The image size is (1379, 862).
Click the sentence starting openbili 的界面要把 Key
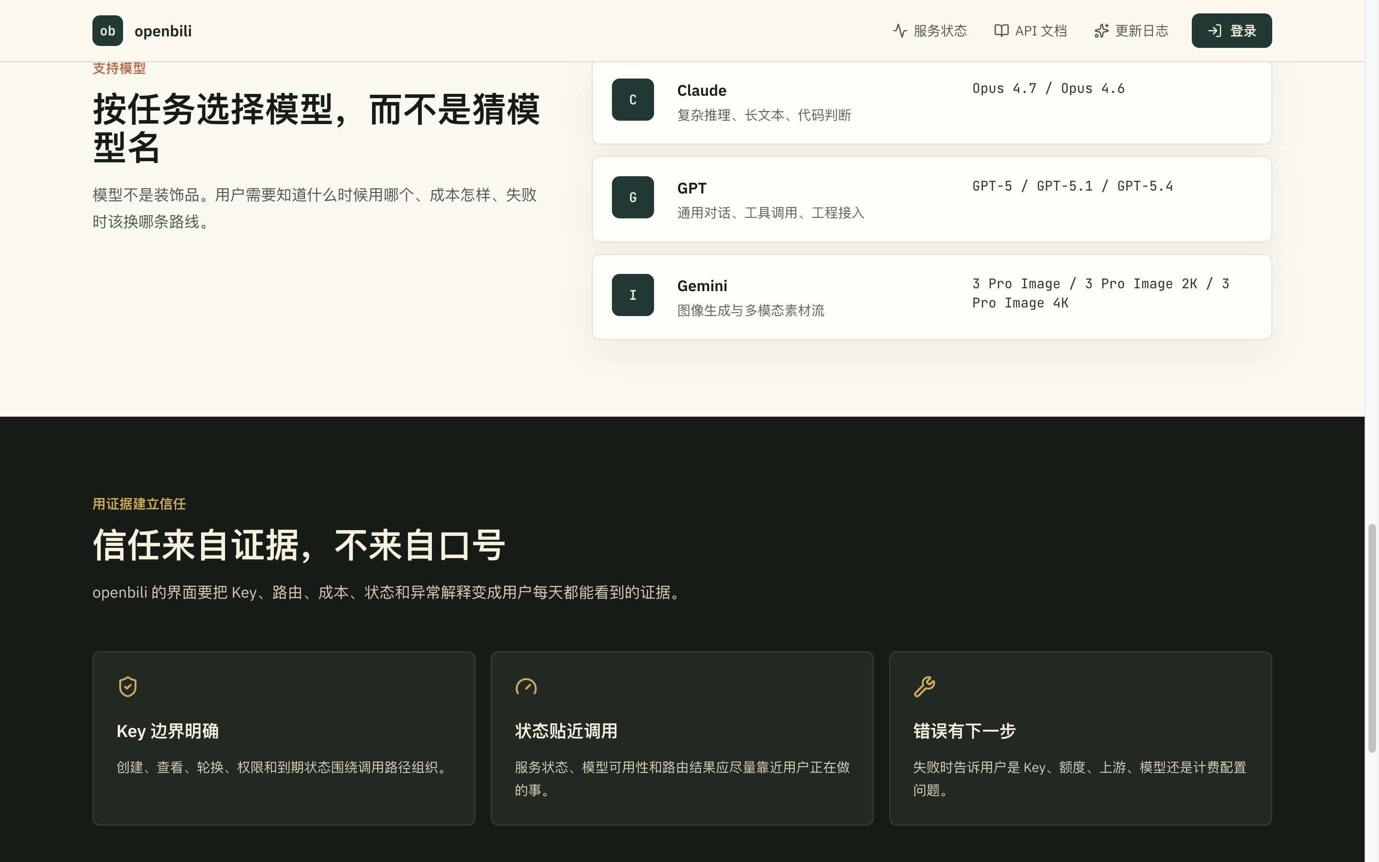pyautogui.click(x=388, y=592)
